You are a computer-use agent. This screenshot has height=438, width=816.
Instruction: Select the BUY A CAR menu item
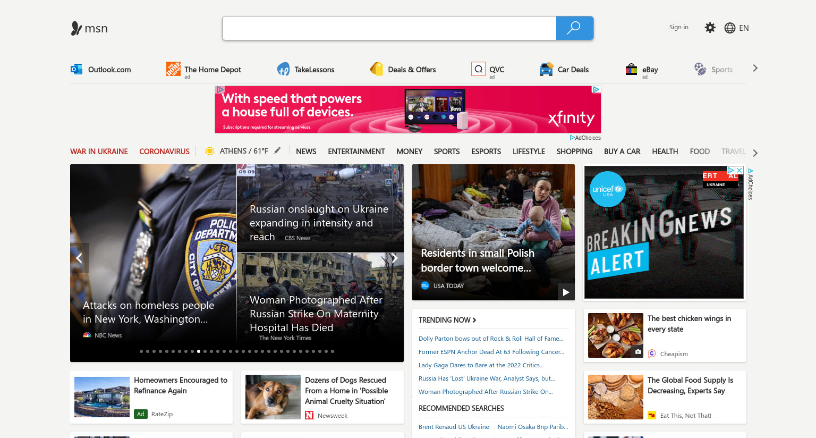point(622,151)
